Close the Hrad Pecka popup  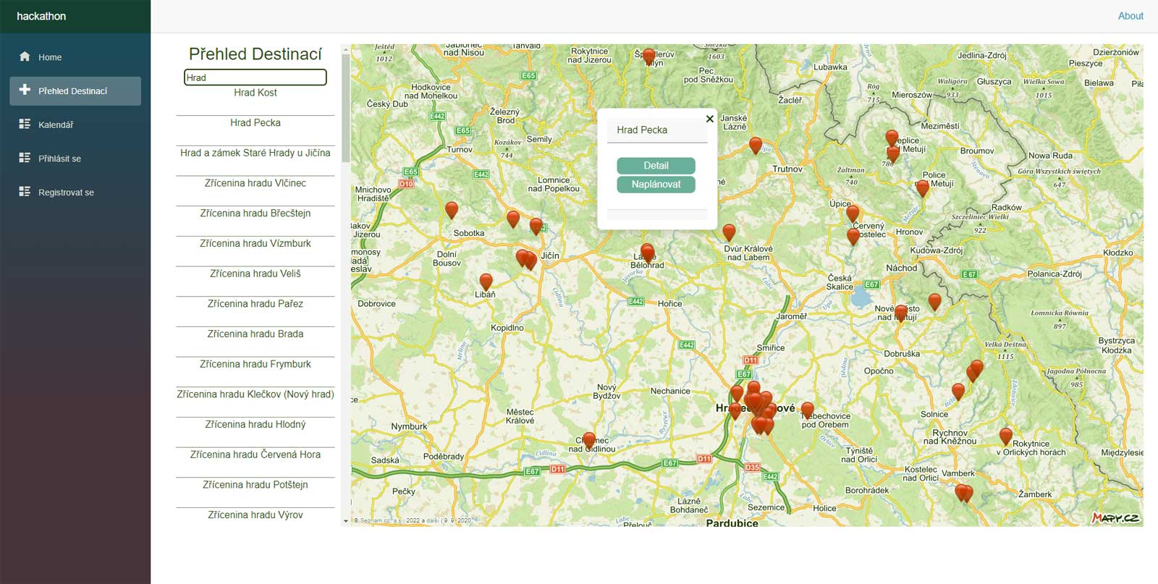pos(709,119)
